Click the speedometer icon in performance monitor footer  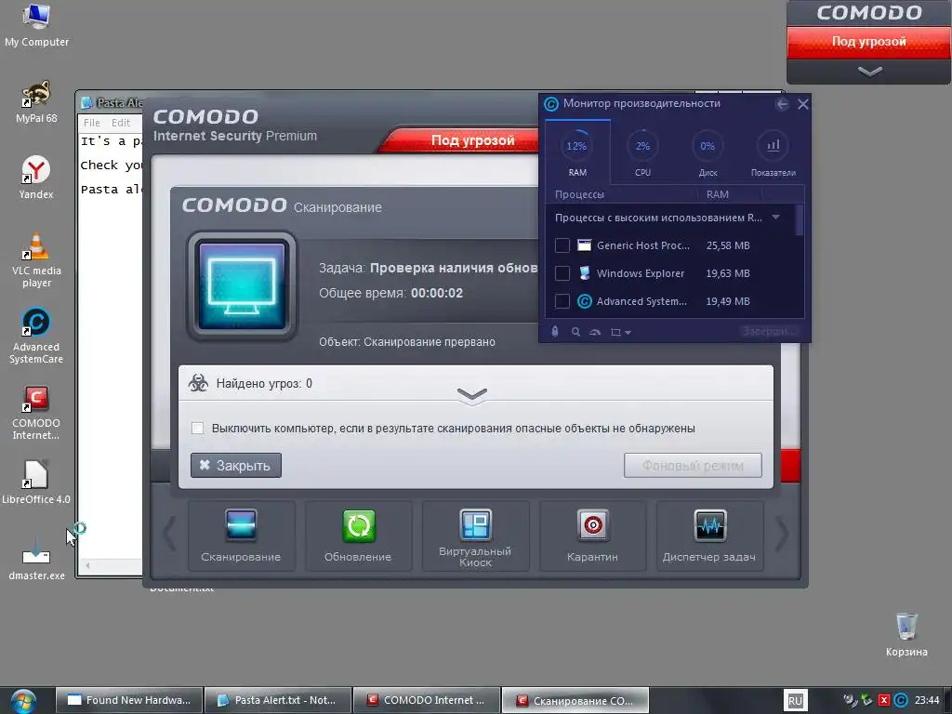(x=595, y=332)
